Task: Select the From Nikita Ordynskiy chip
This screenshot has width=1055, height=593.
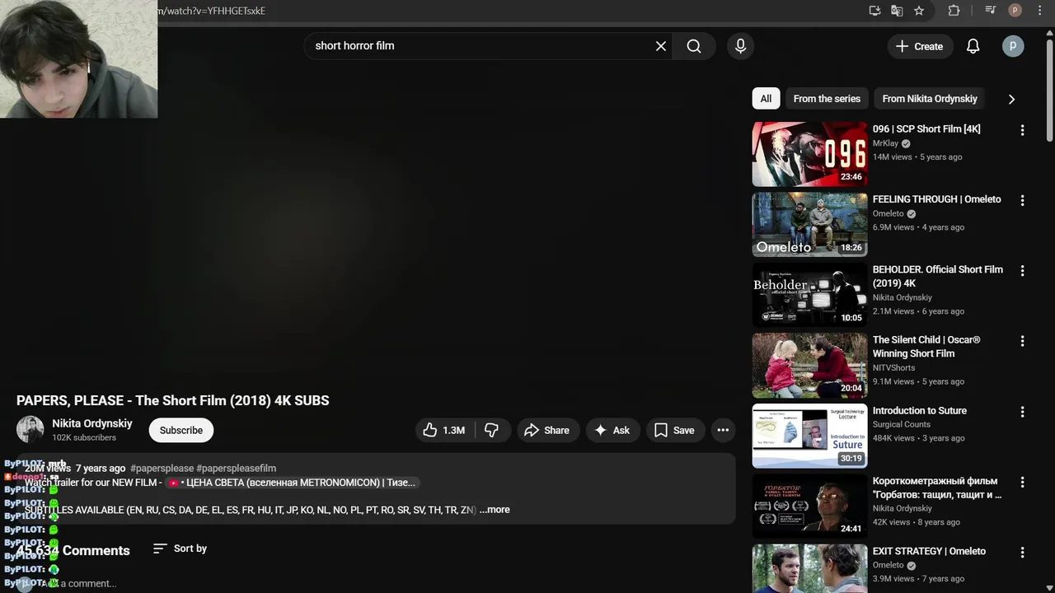Action: 930,99
